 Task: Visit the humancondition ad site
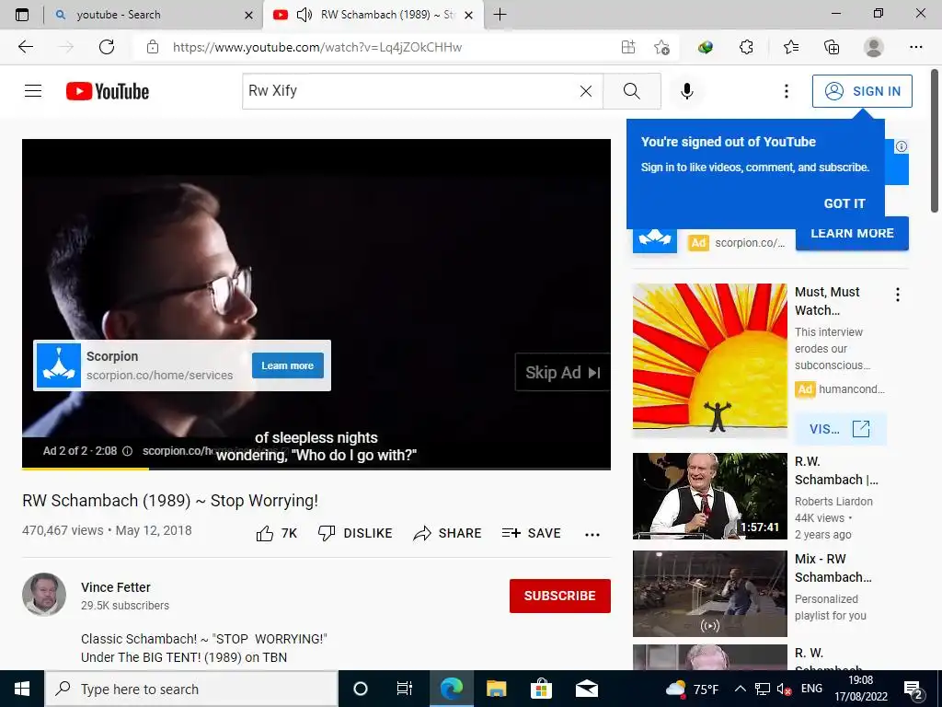coord(840,429)
